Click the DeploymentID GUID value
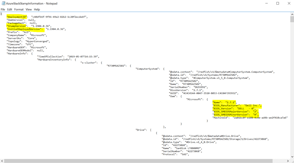This screenshot has width=294, height=163. click(x=59, y=17)
